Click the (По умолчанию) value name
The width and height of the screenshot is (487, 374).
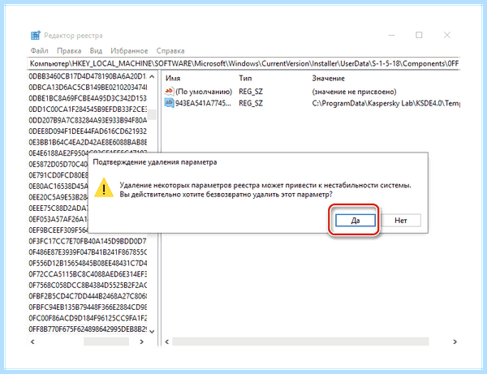(204, 92)
